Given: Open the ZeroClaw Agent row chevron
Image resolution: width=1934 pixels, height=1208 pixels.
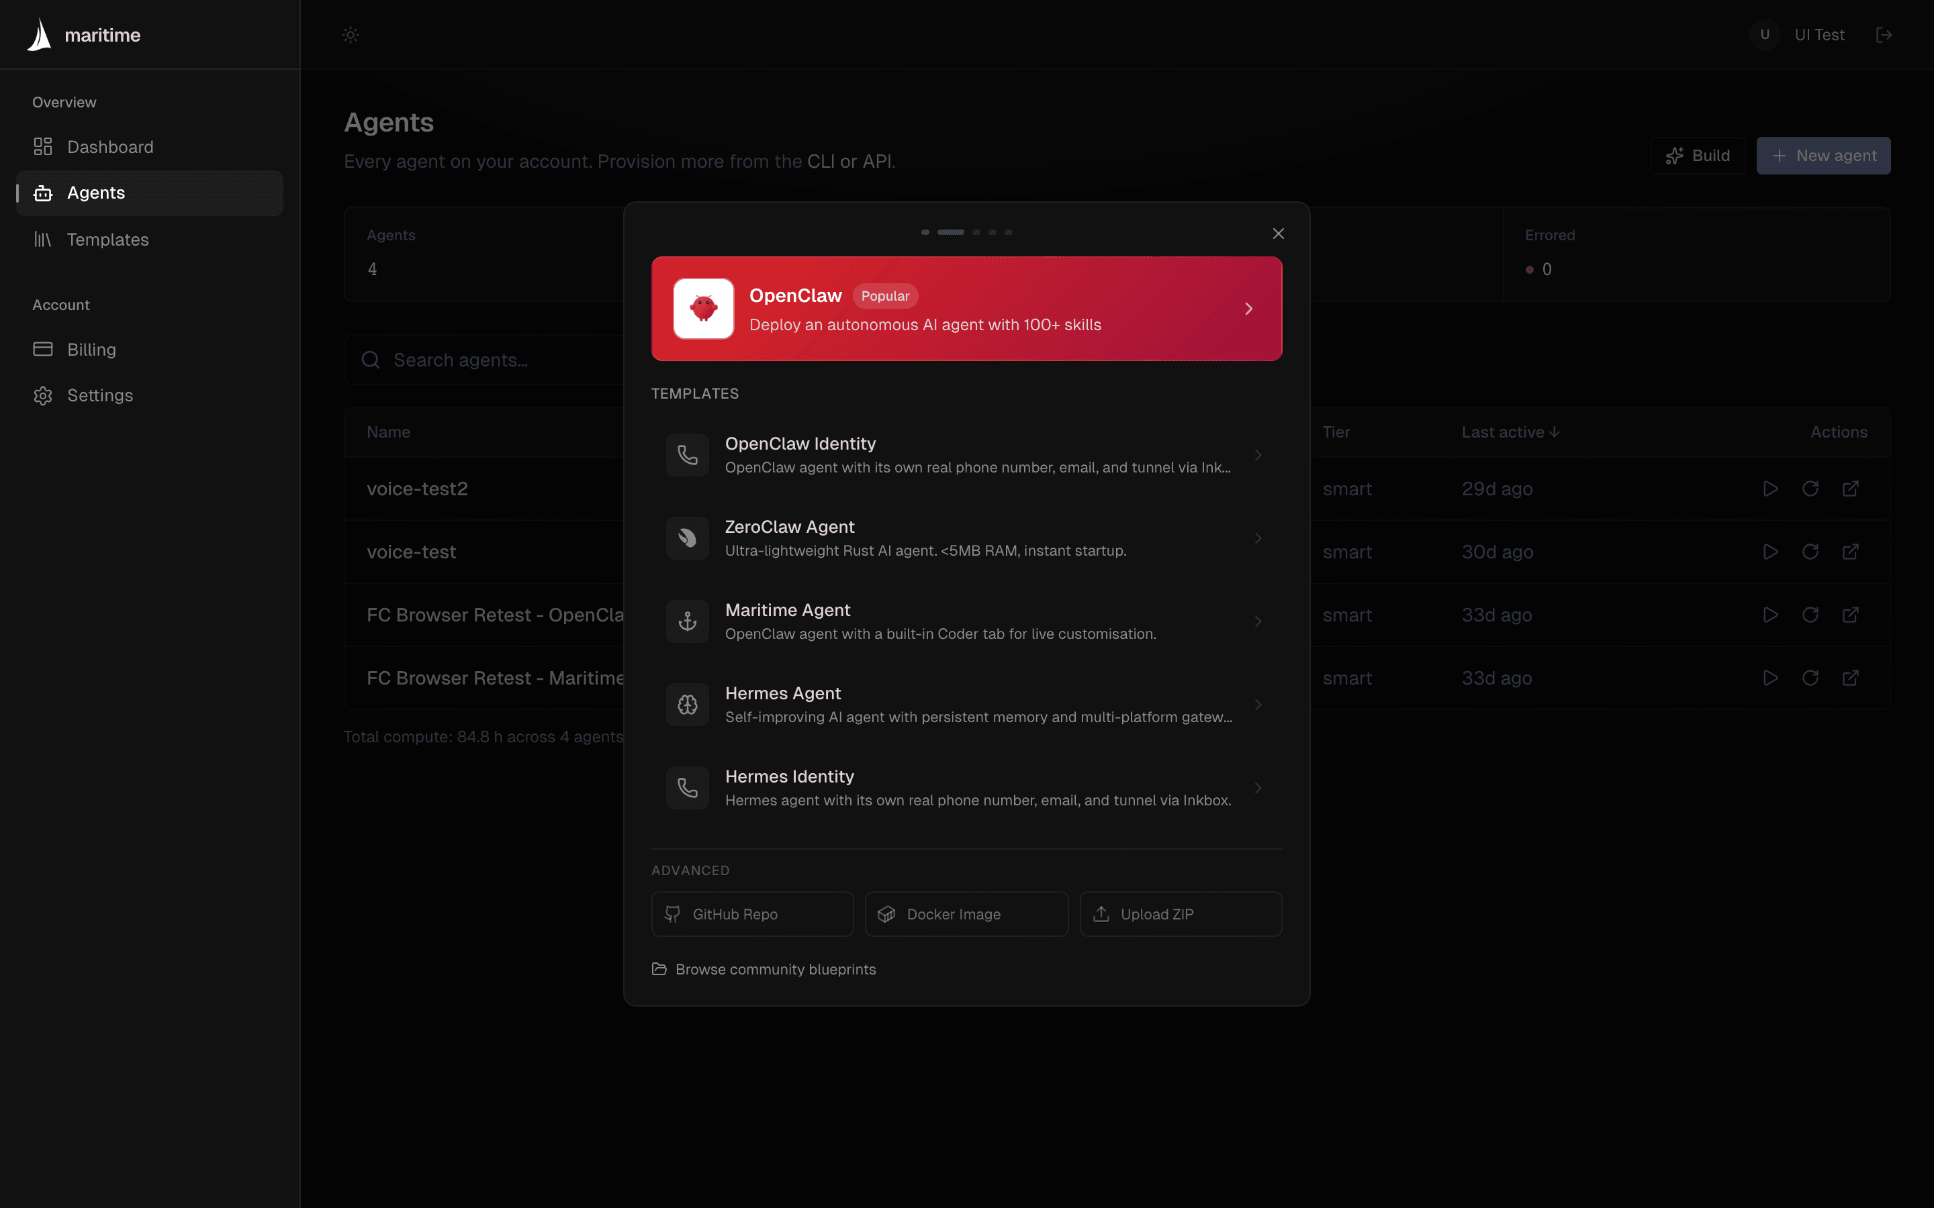Looking at the screenshot, I should [1258, 538].
